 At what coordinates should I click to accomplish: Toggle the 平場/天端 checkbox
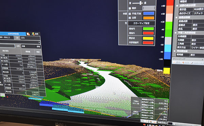130,14
